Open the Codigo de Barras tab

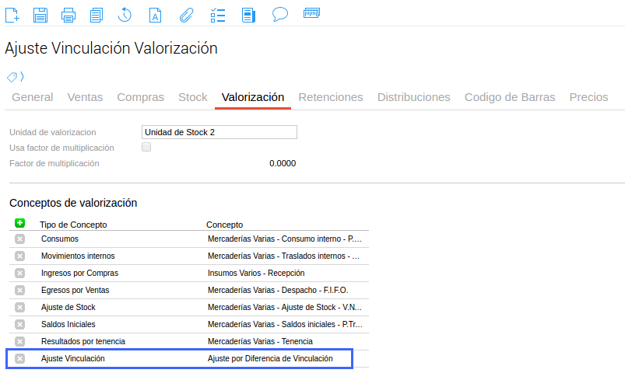click(509, 97)
